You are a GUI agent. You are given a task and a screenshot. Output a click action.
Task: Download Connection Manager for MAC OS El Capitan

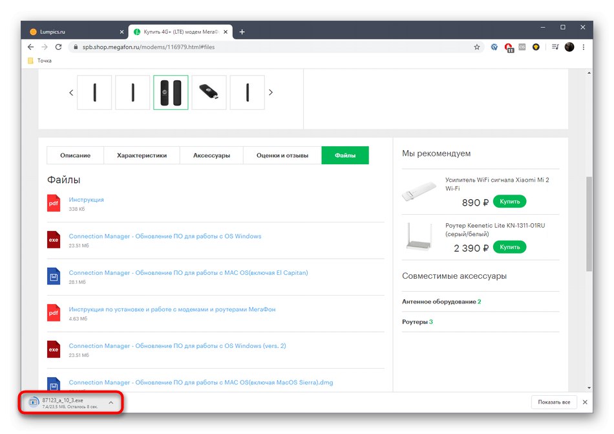(x=188, y=272)
